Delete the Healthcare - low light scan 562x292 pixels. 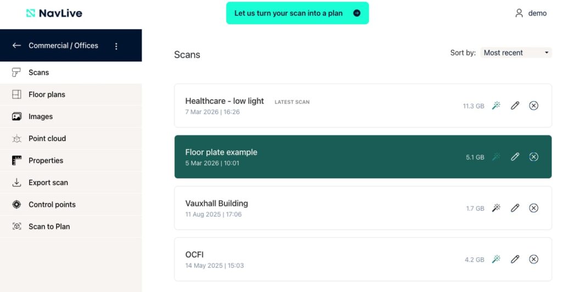click(x=533, y=105)
